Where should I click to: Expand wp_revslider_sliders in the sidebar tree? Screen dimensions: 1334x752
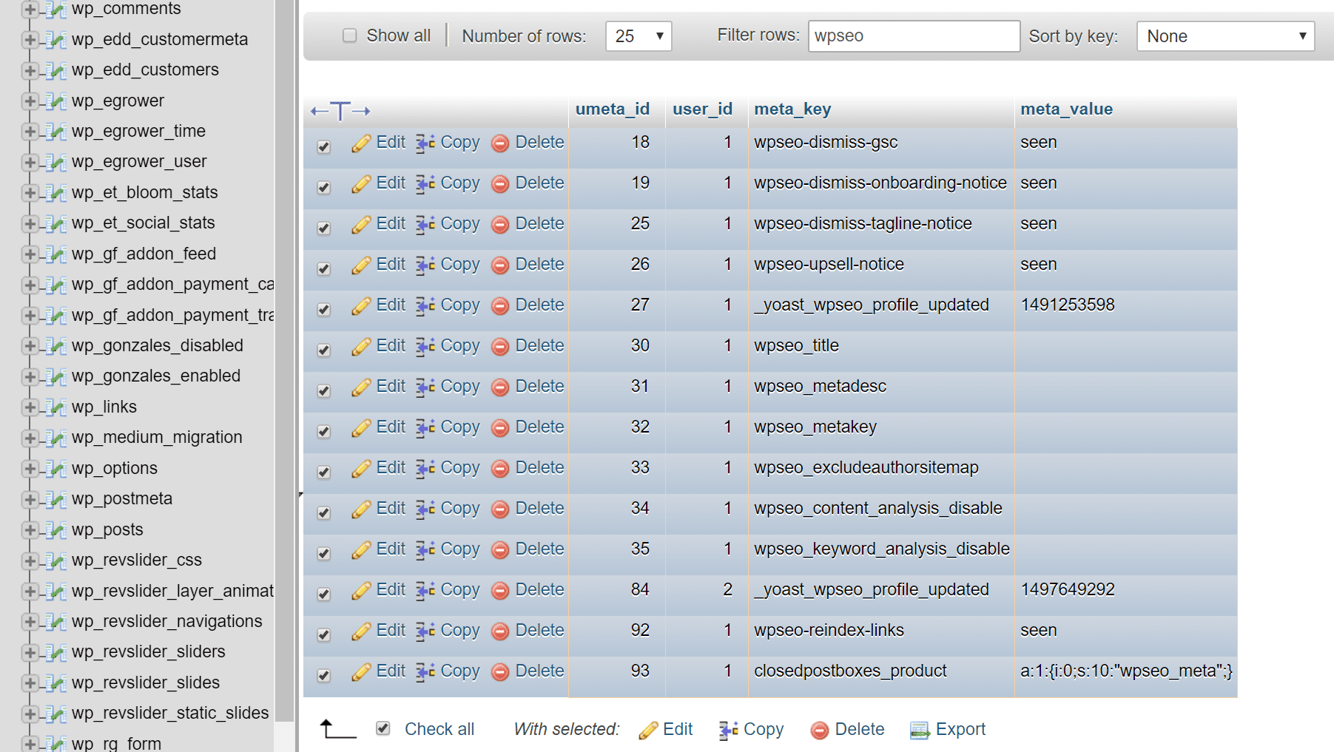pos(30,651)
